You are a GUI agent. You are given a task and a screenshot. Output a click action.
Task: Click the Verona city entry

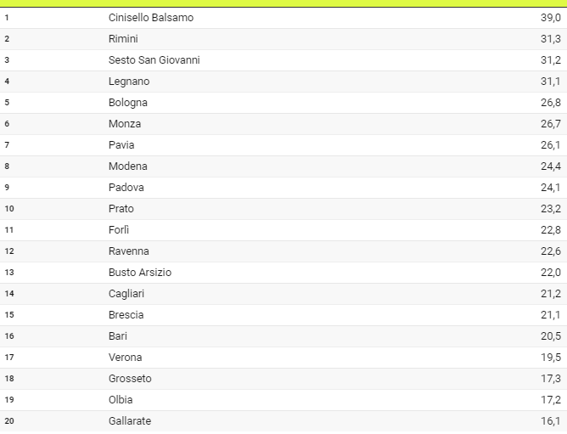[126, 358]
